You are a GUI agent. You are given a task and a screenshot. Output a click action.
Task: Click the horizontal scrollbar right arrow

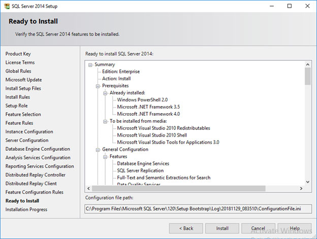[301, 188]
